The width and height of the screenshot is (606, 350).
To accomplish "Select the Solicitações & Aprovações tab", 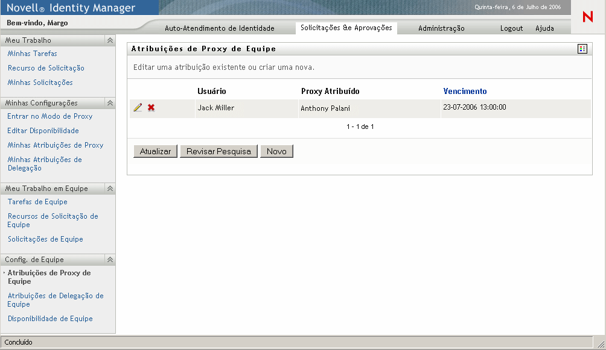I will (346, 28).
